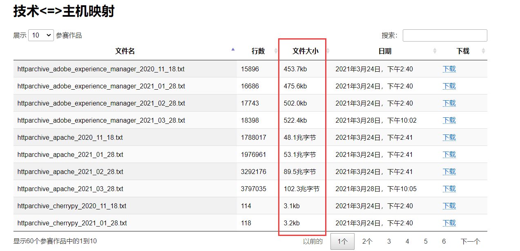Viewport: 520px width, 251px height.
Task: Select the httparchive_apache_2021_02_28.txt row filename
Action: click(x=70, y=172)
